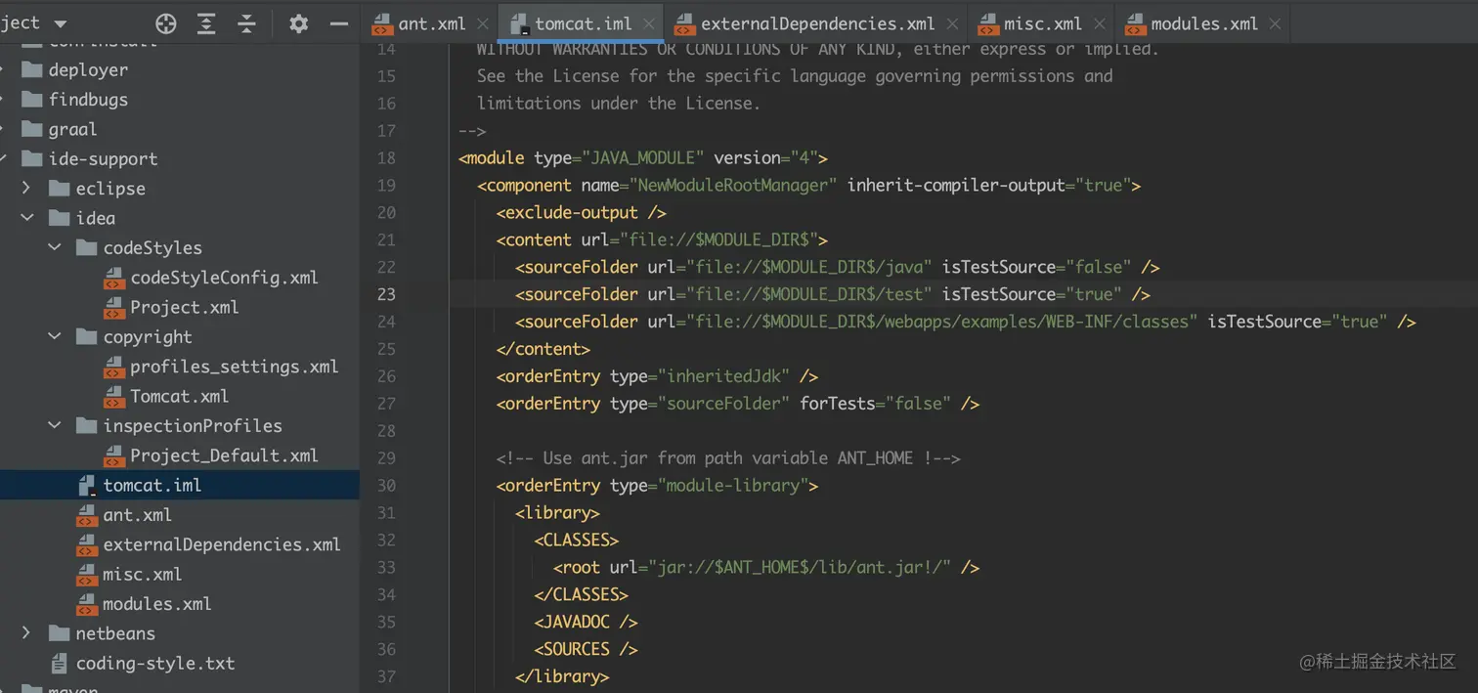This screenshot has width=1478, height=693.
Task: Select Tomcat.xml in the copyright folder
Action: [x=180, y=396]
